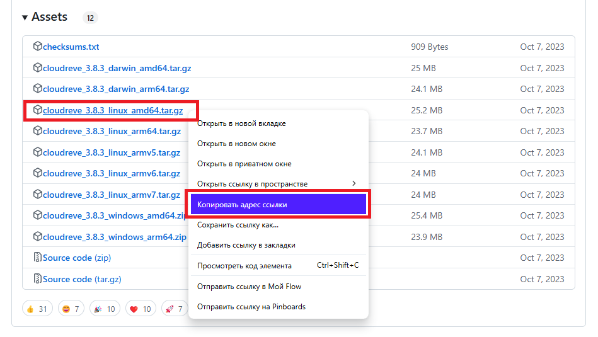The height and width of the screenshot is (337, 598).
Task: Click package icon next to cloudreve_3.8.3_linux_armv7.tar.gz
Action: tap(37, 195)
